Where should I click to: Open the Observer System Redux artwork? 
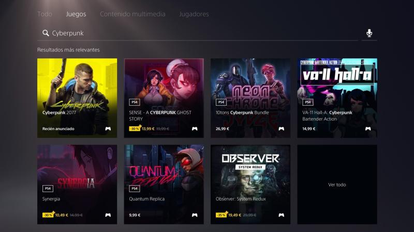[250, 185]
